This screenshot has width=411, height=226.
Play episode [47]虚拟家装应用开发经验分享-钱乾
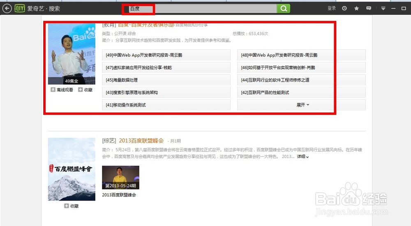[x=166, y=68]
